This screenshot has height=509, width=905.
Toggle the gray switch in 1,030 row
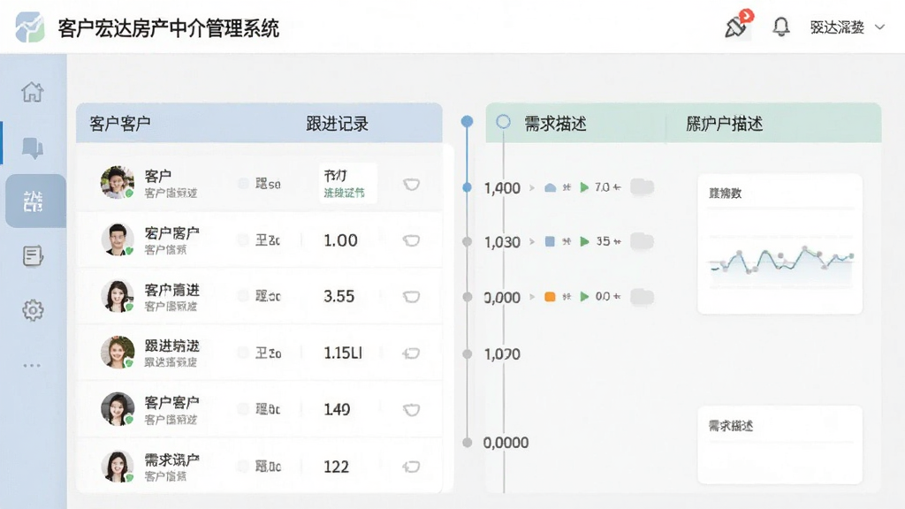(x=642, y=241)
